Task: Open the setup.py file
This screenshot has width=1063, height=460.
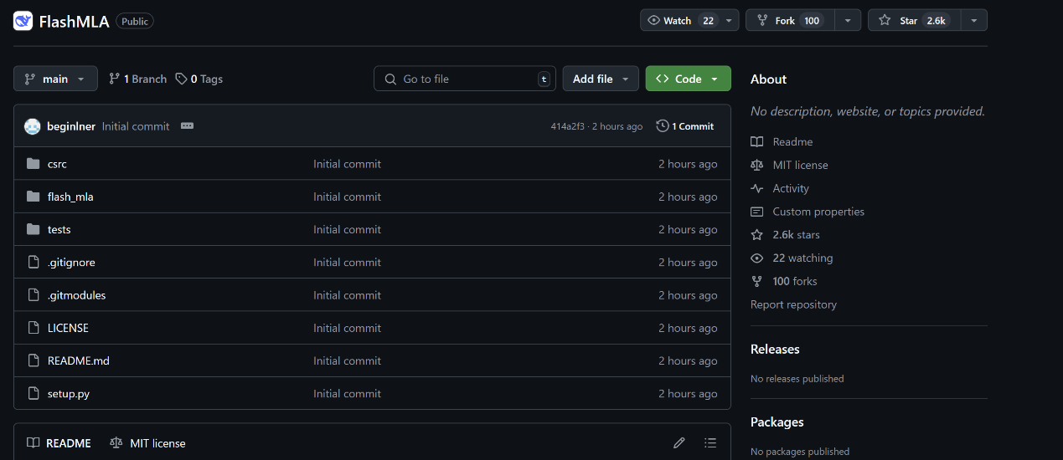Action: click(x=69, y=393)
